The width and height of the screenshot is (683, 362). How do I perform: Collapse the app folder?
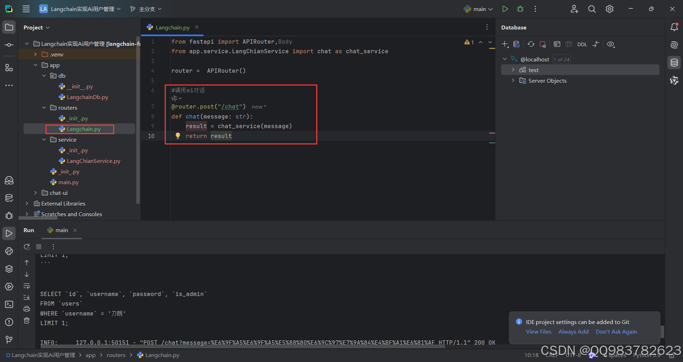tap(36, 65)
